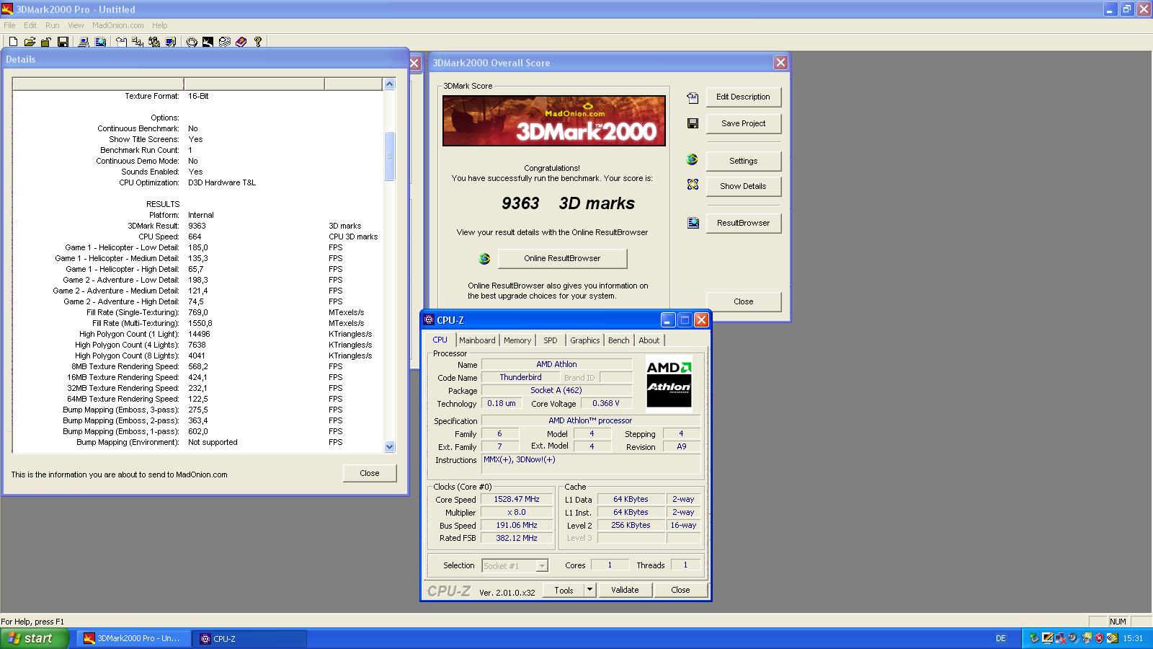The image size is (1153, 649).
Task: Click the Validate button in CPU-Z
Action: tap(625, 590)
